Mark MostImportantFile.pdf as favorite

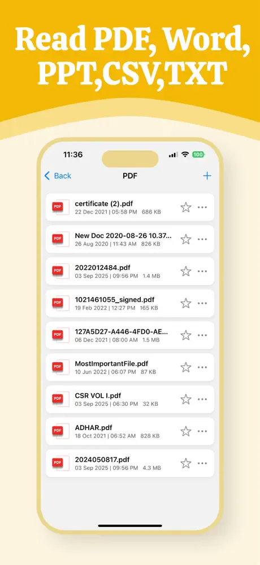point(185,367)
